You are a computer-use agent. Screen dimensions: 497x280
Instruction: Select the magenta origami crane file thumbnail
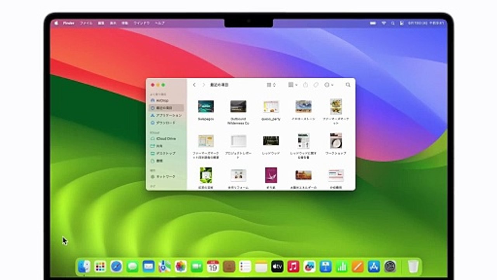[271, 175]
